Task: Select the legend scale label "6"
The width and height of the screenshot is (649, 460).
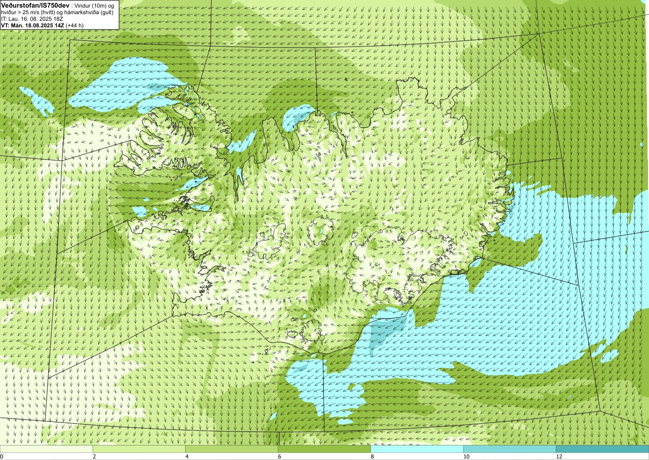Action: click(x=280, y=456)
